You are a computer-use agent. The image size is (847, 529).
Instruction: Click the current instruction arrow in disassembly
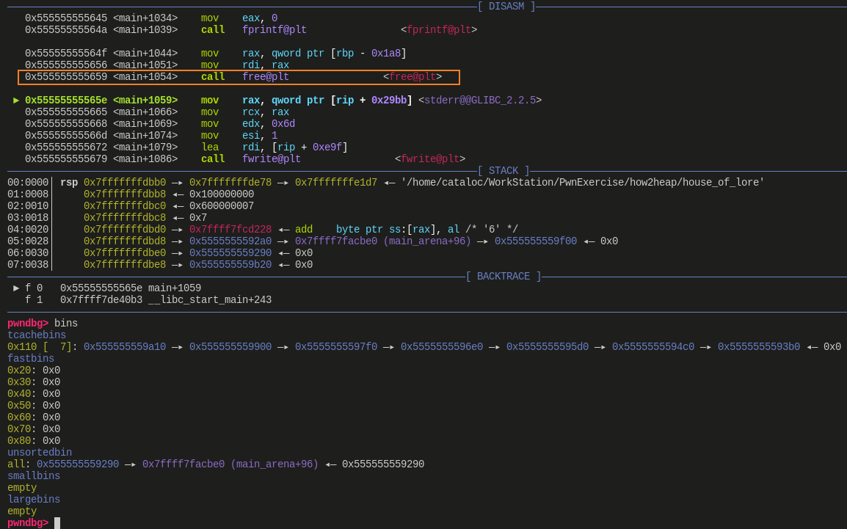tap(16, 101)
